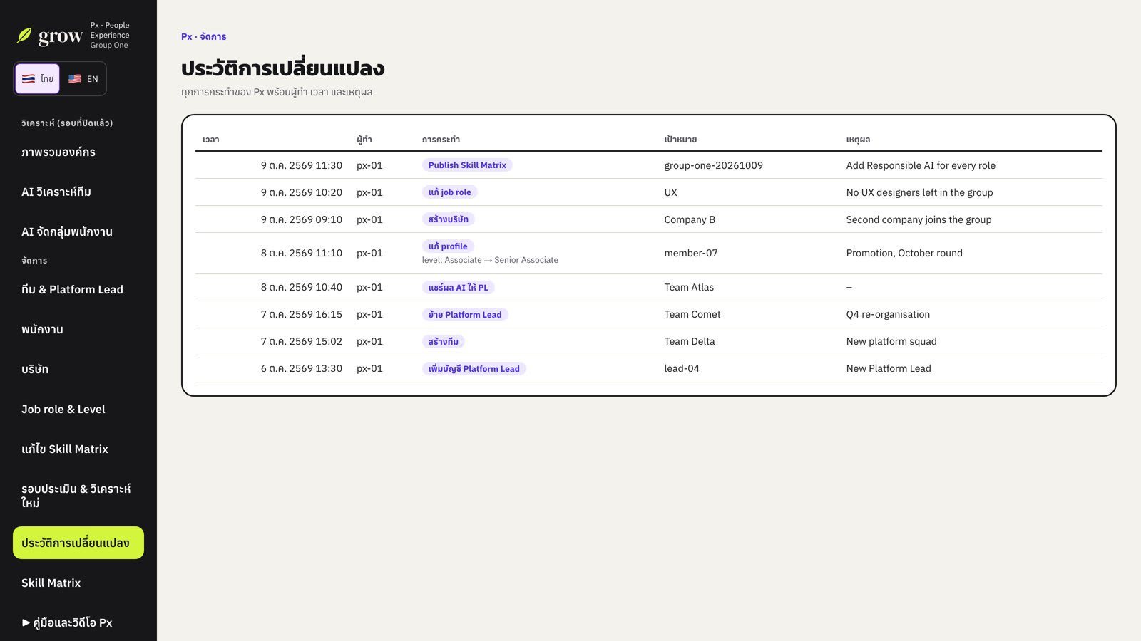Click the grow leaf logo icon
Viewport: 1141px width, 641px height.
click(x=24, y=36)
